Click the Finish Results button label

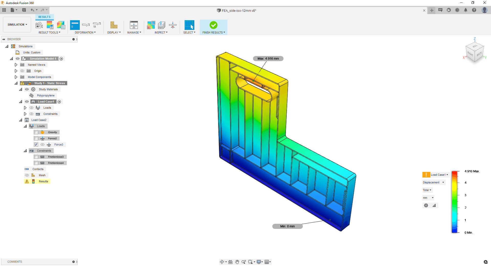click(x=214, y=32)
